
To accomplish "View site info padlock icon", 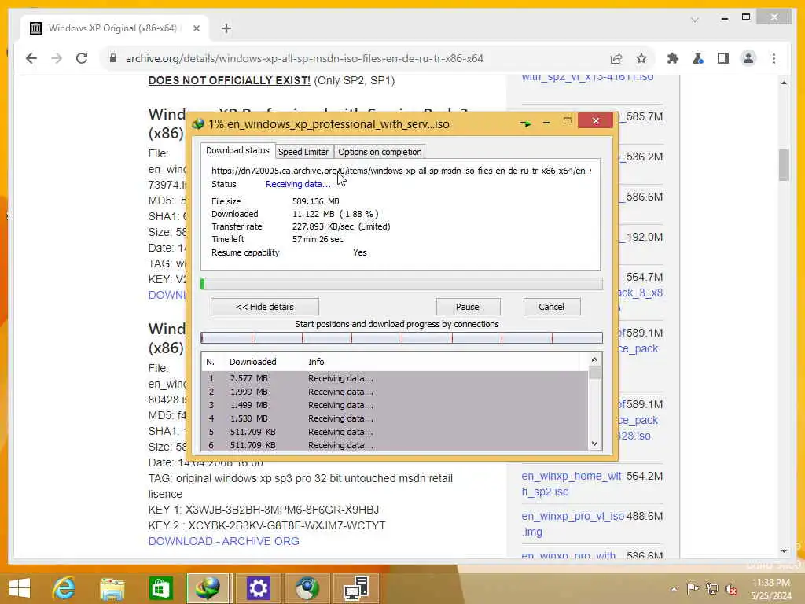I will click(113, 58).
